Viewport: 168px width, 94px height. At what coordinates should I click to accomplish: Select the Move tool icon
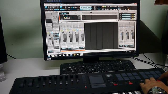(51, 7)
